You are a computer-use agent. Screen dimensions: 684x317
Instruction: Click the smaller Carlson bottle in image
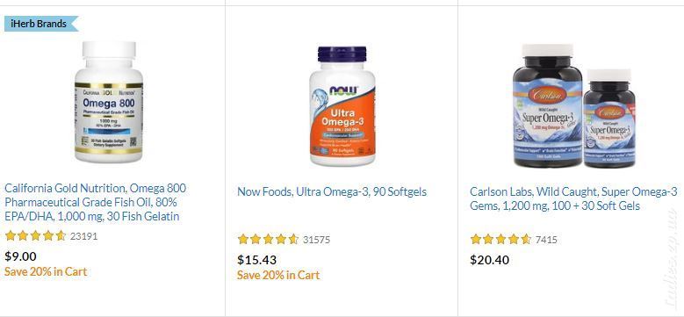tap(609, 119)
